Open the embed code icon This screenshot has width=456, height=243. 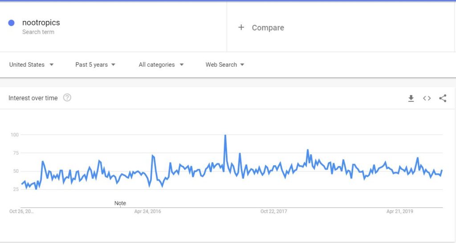pyautogui.click(x=427, y=98)
